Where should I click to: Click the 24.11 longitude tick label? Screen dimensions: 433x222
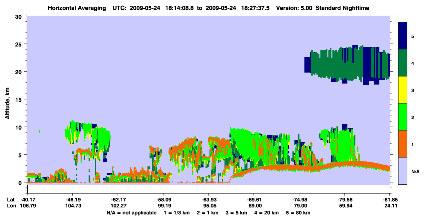(390, 206)
